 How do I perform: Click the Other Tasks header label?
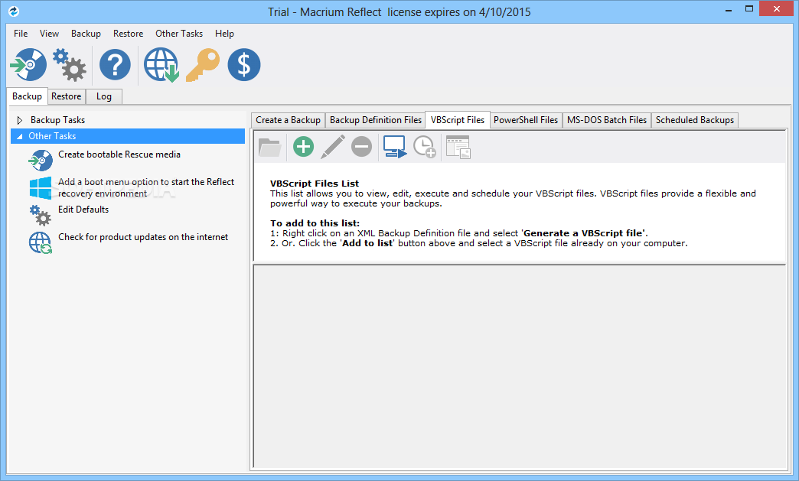tap(52, 136)
